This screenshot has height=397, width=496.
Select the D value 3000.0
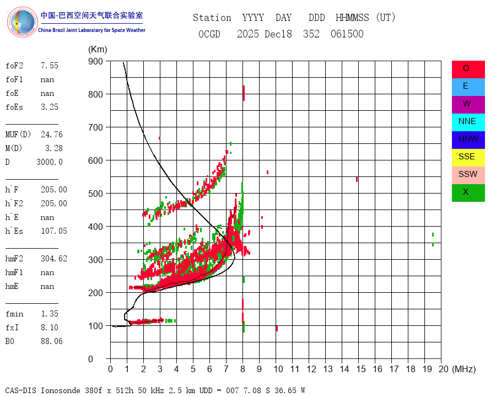[50, 162]
